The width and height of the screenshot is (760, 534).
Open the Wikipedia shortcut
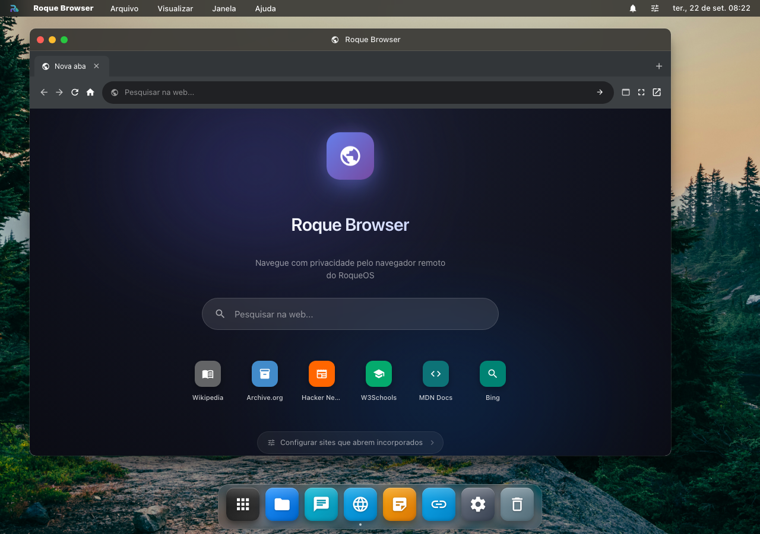[208, 381]
